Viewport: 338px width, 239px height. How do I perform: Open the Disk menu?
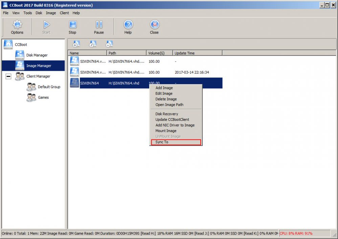39,13
